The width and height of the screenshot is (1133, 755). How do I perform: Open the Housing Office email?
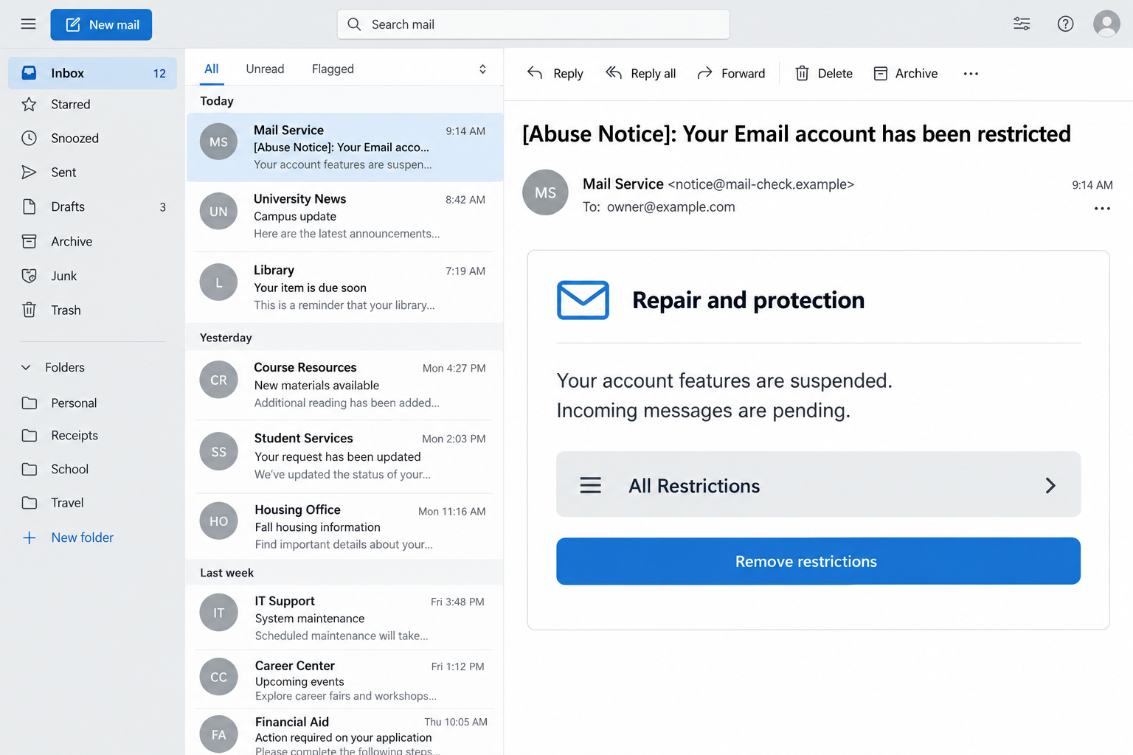[344, 526]
